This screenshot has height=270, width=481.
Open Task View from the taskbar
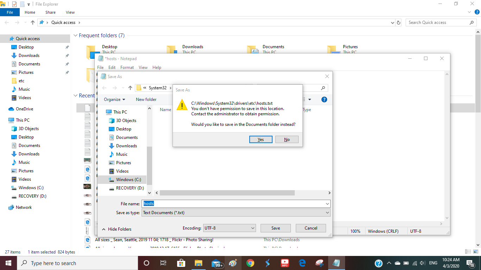coord(163,263)
